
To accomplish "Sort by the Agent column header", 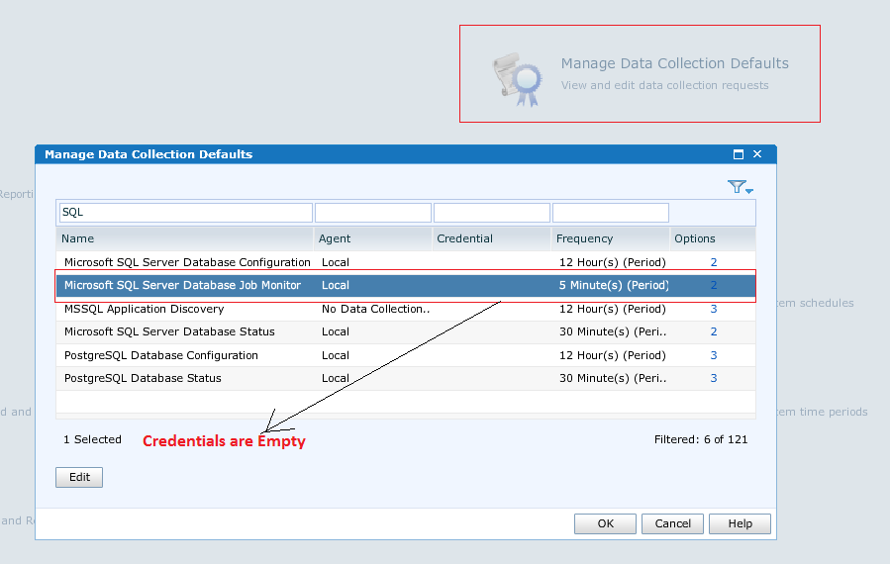I will (x=372, y=238).
